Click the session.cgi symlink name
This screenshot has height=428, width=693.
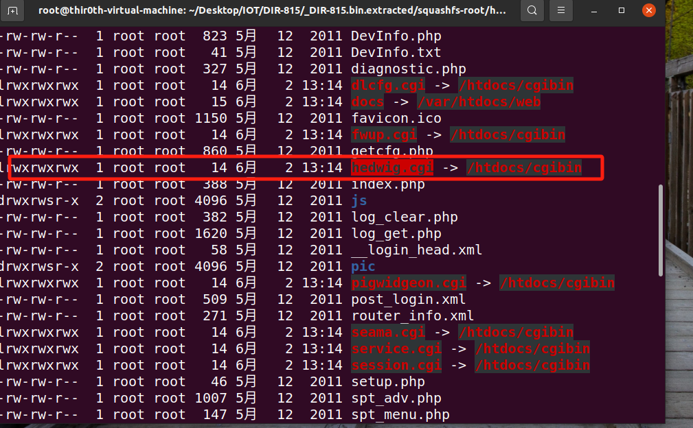(396, 366)
